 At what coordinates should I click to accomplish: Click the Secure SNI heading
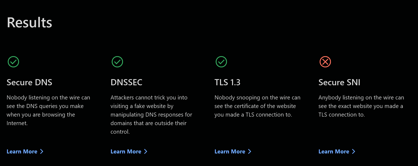pyautogui.click(x=339, y=82)
